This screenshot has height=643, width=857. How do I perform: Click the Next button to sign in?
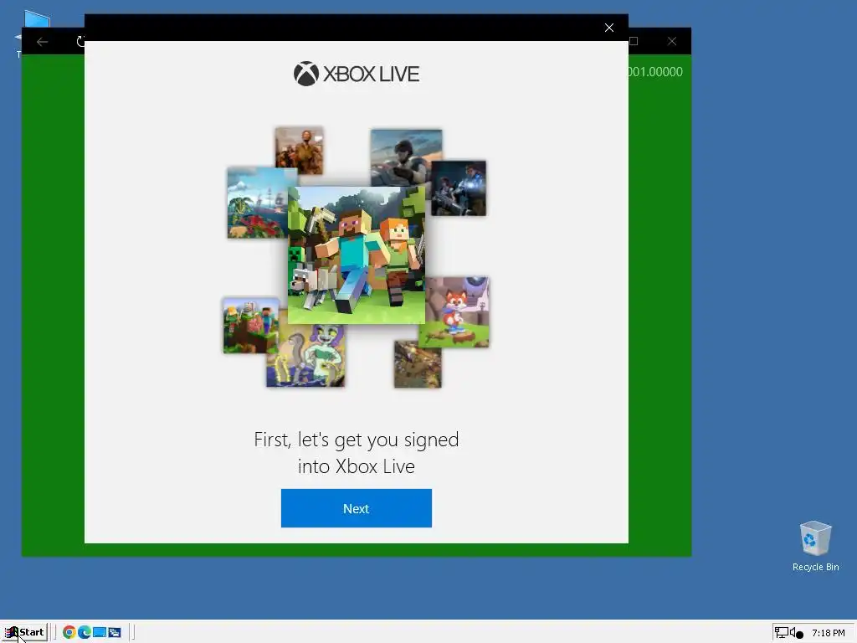point(356,508)
